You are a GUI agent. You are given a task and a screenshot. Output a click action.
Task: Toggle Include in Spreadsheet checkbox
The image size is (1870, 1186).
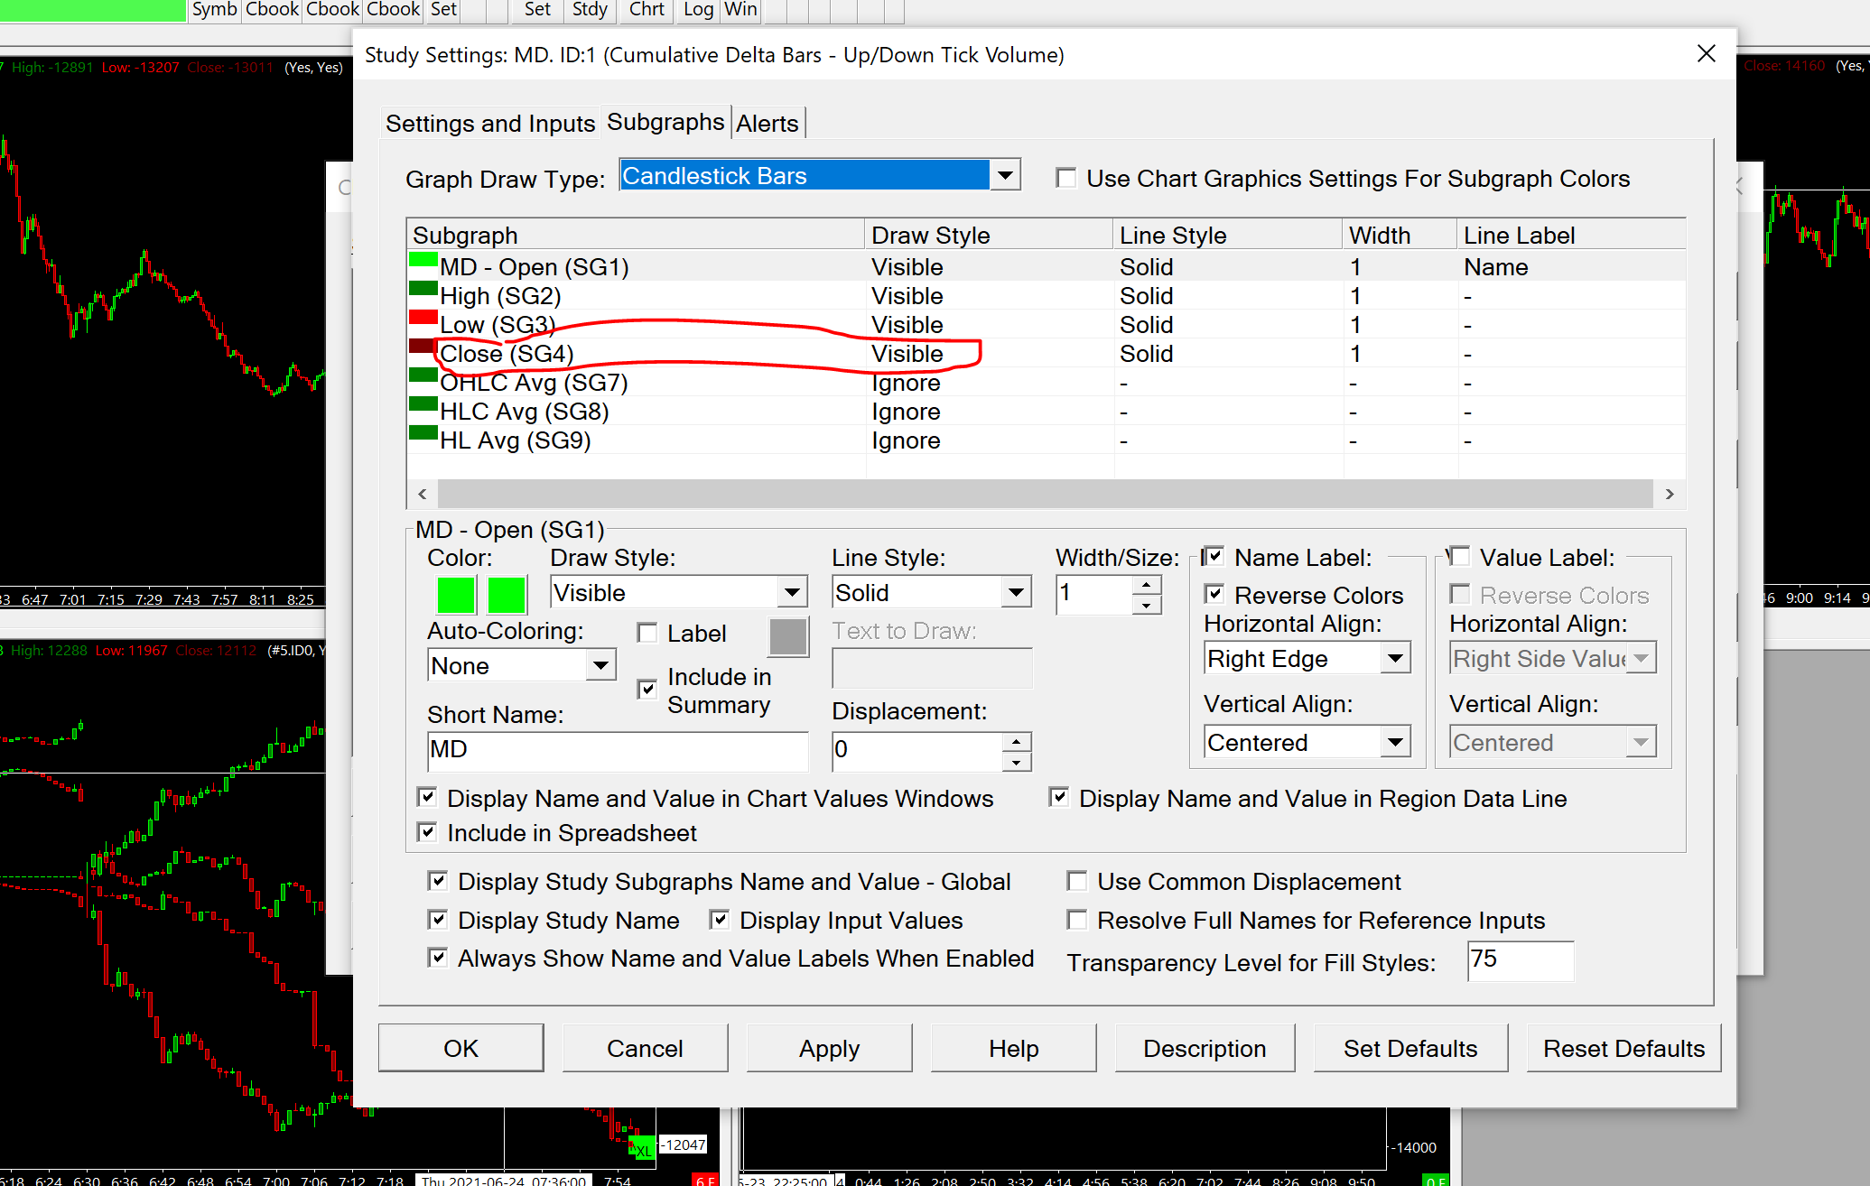point(428,832)
